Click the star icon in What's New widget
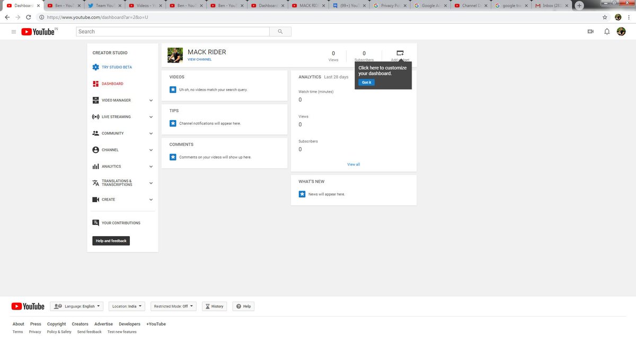Image resolution: width=636 pixels, height=343 pixels. [x=302, y=194]
